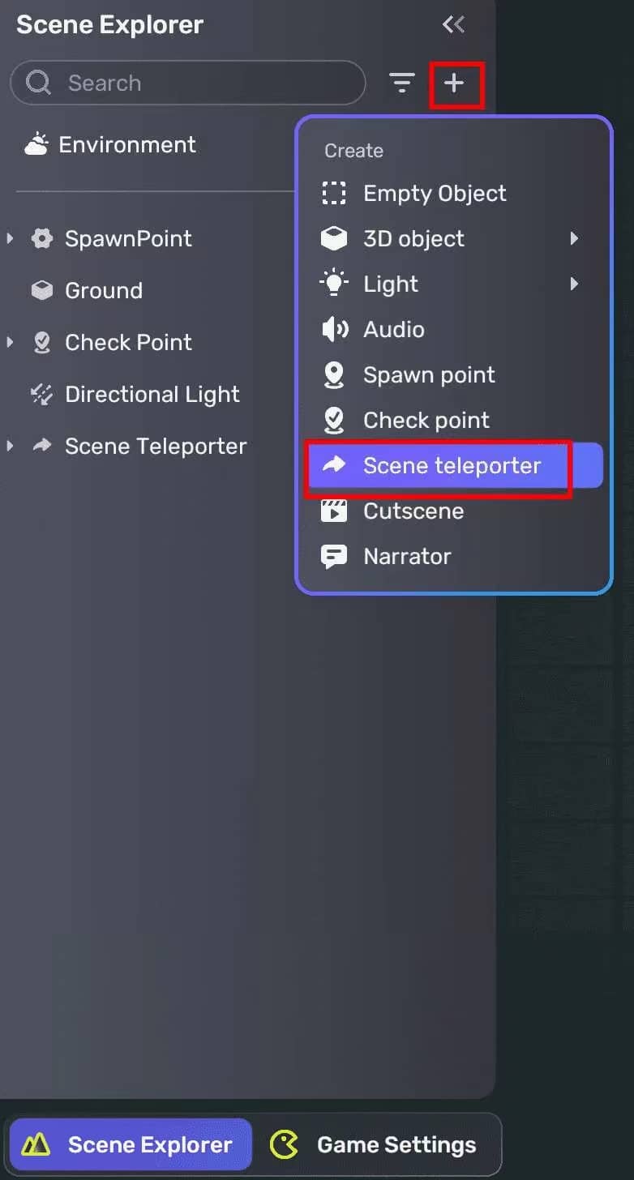Expand the Scene Teleporter node
The image size is (634, 1180).
pyautogui.click(x=11, y=446)
